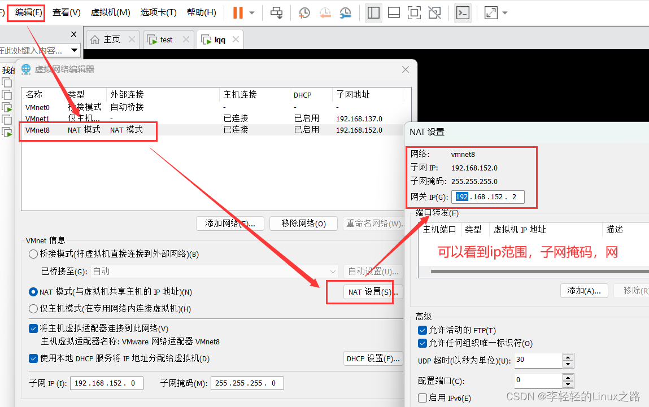Increase UDP 超时 value with the stepper
The image size is (649, 407).
coord(567,357)
